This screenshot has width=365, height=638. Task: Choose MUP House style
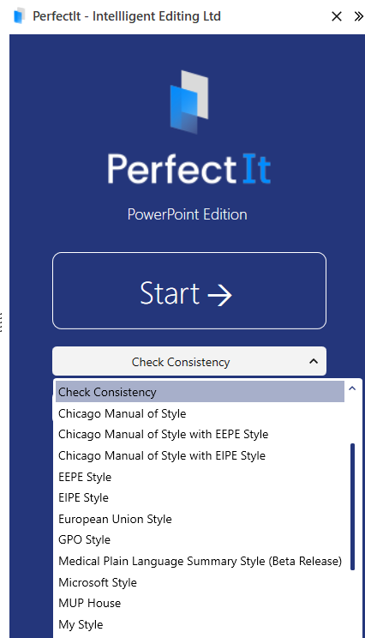(x=200, y=603)
